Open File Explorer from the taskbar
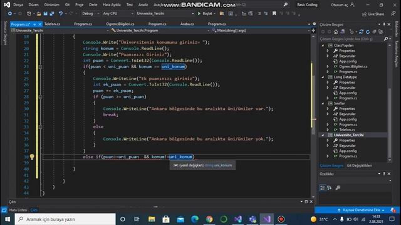401x225 pixels. pyautogui.click(x=152, y=219)
